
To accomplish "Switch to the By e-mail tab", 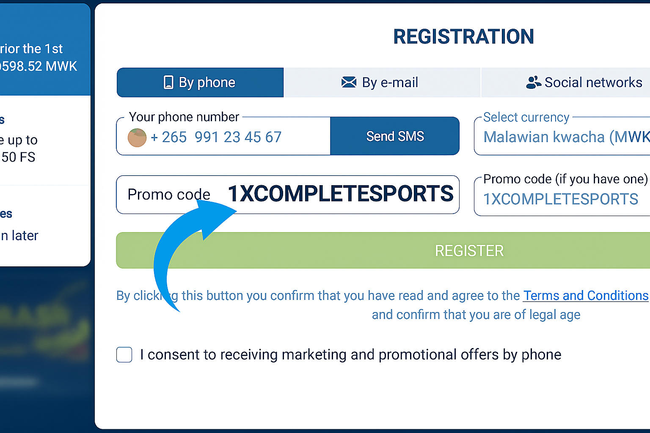I will tap(382, 82).
